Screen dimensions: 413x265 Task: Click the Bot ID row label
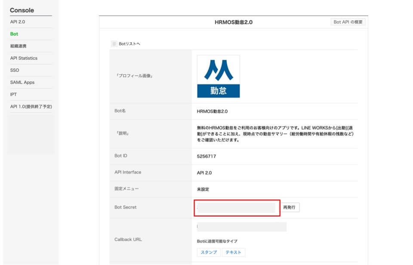(120, 156)
